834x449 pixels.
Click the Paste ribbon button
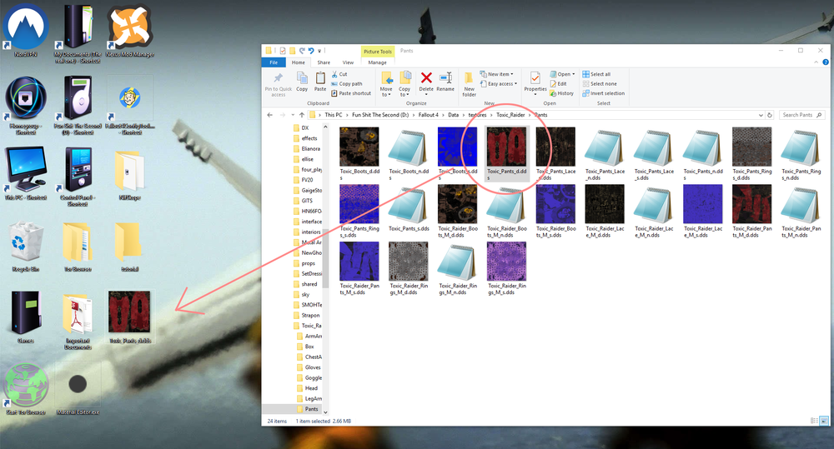[x=320, y=82]
